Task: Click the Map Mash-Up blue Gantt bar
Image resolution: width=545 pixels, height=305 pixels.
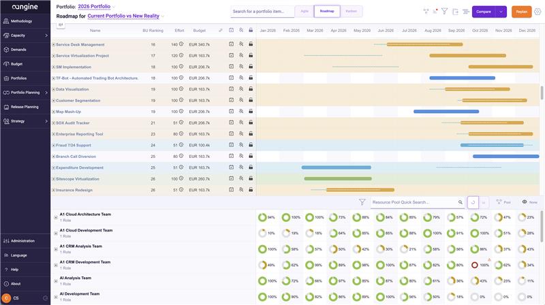Action: [446, 112]
